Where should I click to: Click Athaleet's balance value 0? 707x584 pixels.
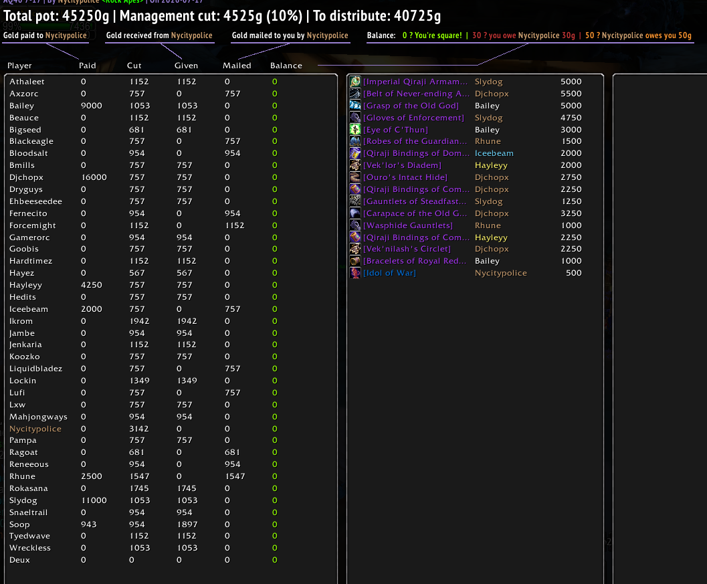pyautogui.click(x=275, y=82)
